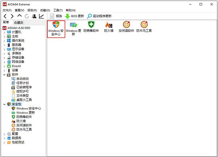The image size is (218, 157).
Task: Open Windows 更新 large icon in right pane
Action: coord(73,28)
